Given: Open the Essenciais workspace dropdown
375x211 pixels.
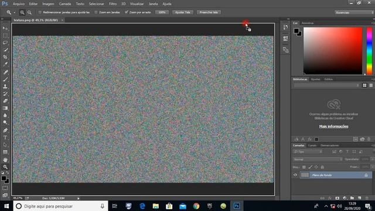Looking at the screenshot, I should click(x=354, y=12).
